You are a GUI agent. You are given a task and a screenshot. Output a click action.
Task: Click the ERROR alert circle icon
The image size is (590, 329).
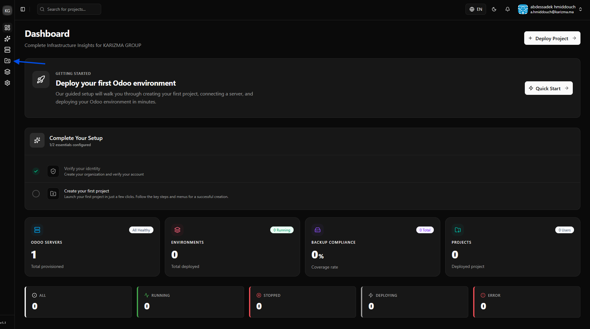pyautogui.click(x=483, y=295)
